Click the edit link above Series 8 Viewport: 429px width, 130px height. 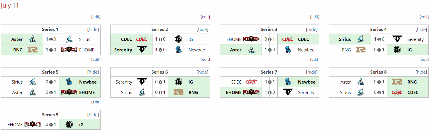click(424, 59)
